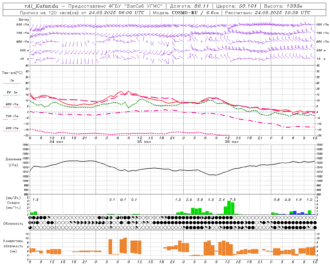Click the Ветер wind panel label

[x=24, y=20]
